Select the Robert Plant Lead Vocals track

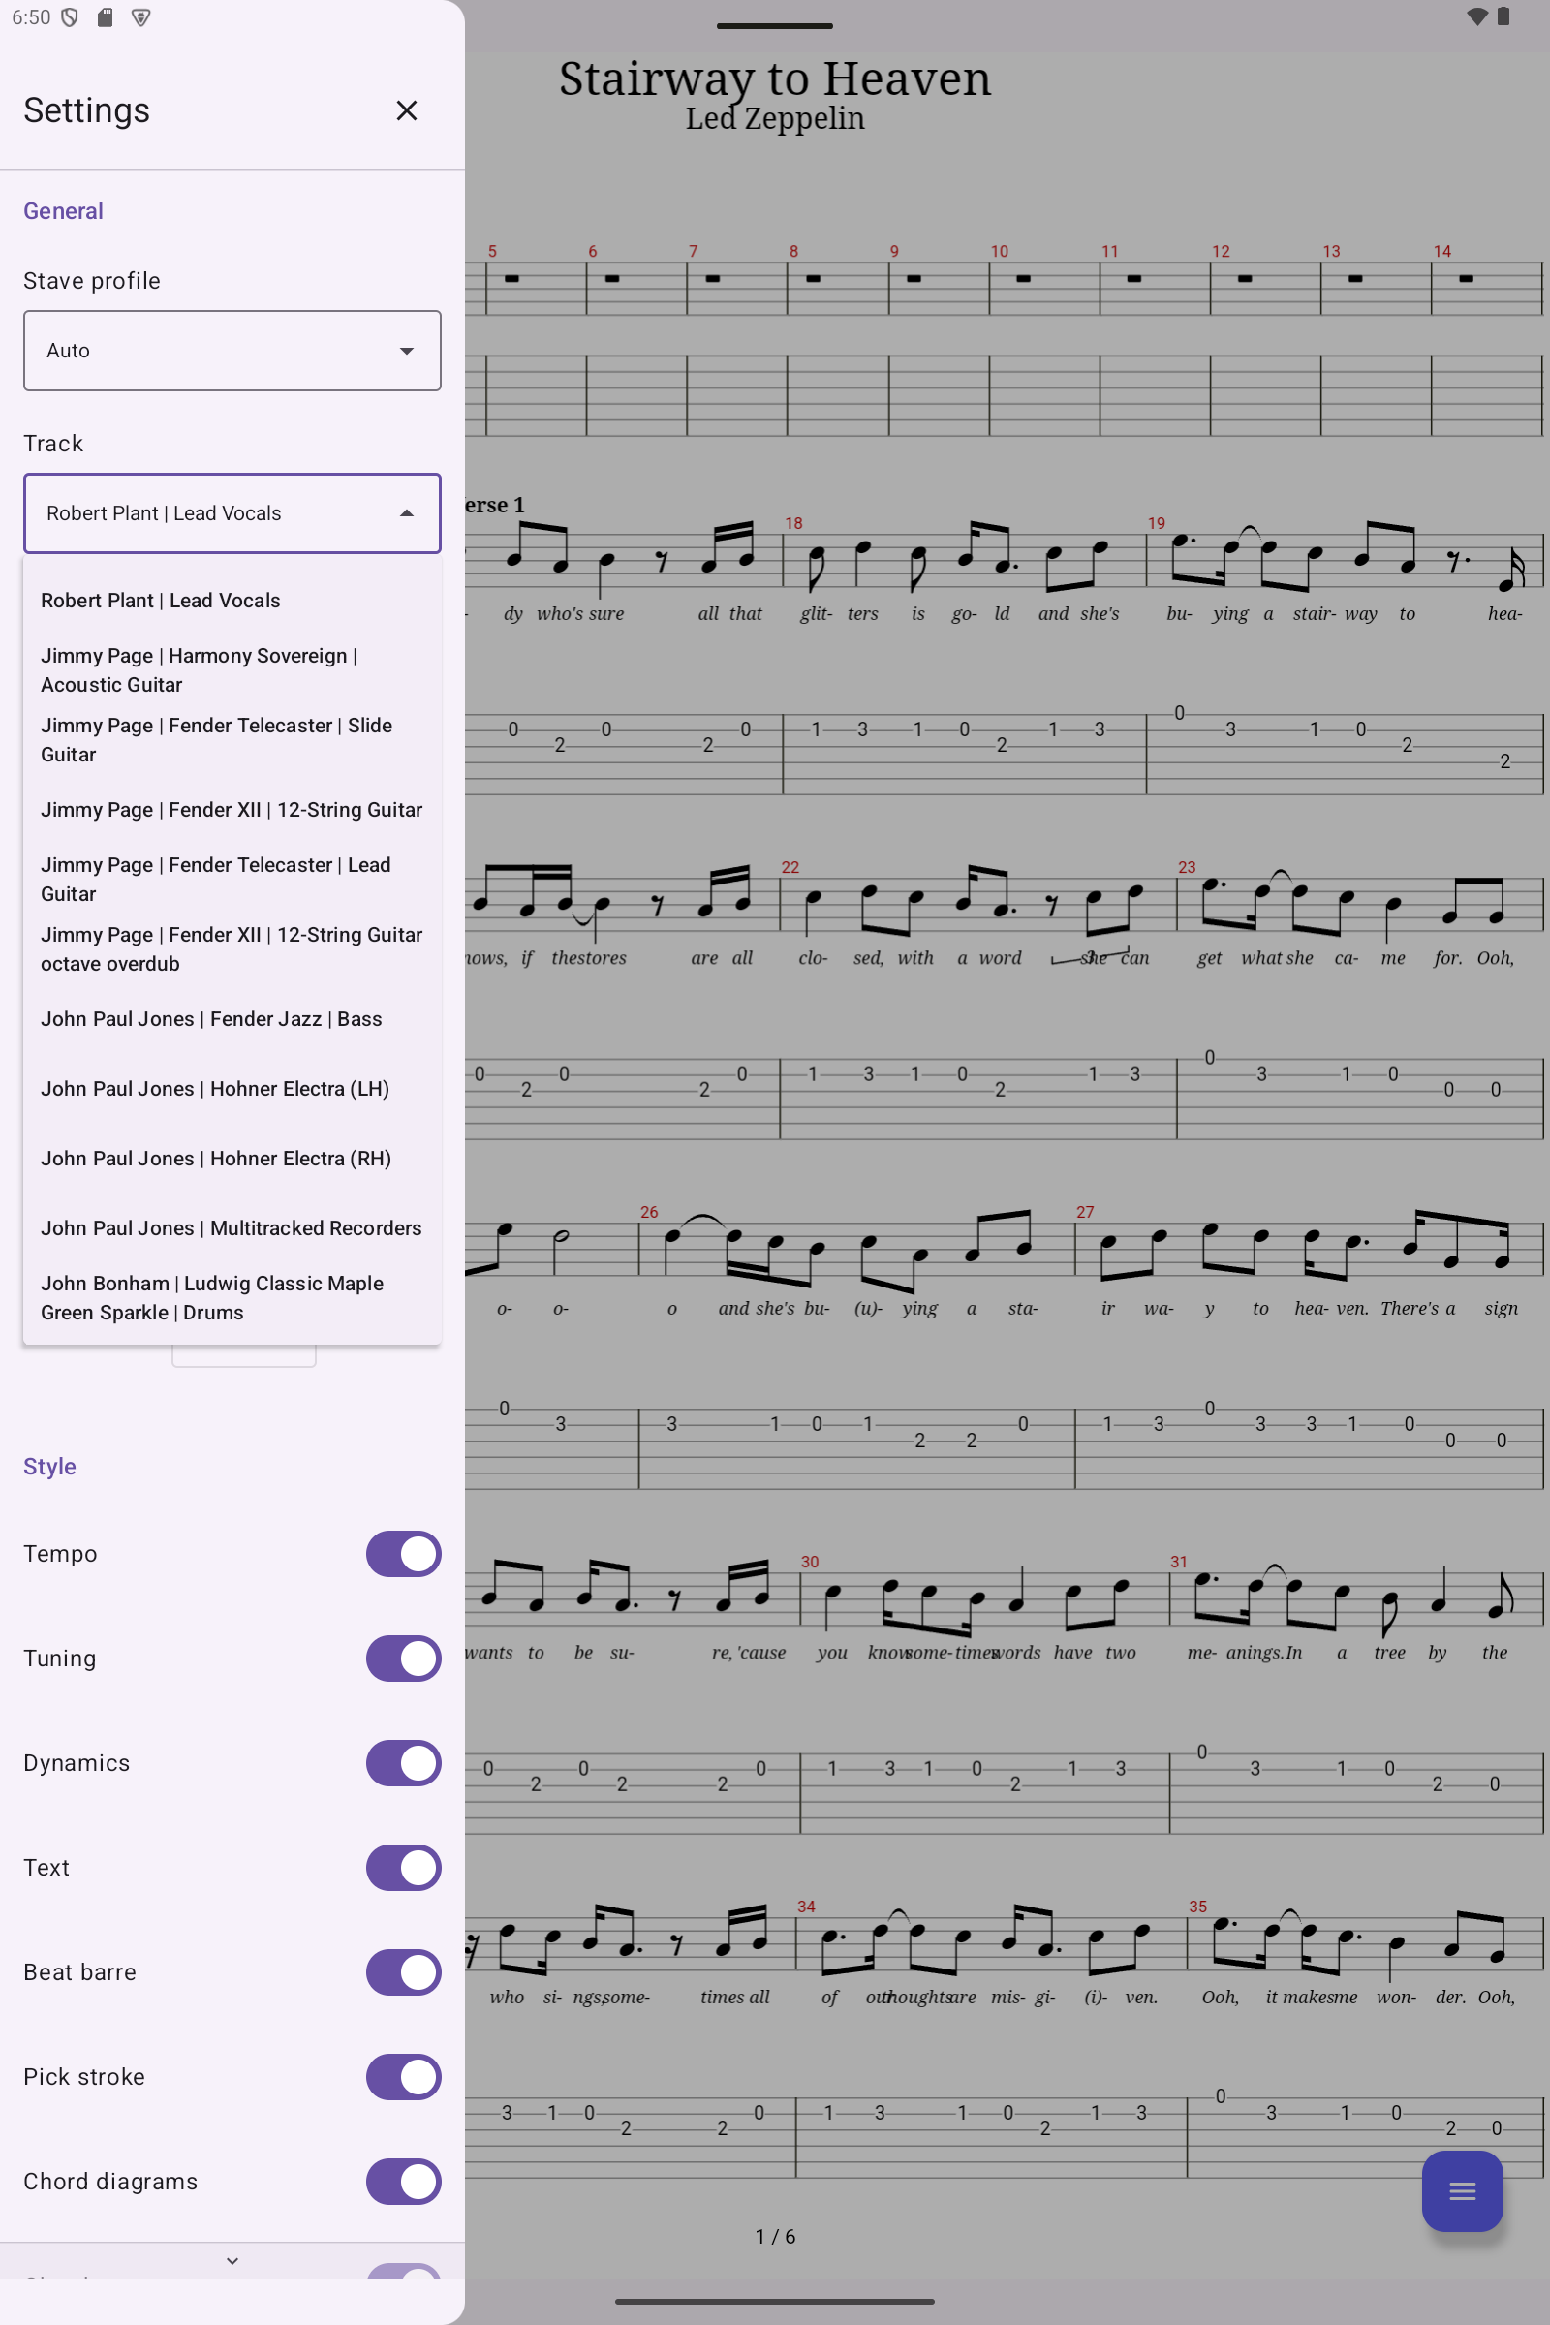160,600
